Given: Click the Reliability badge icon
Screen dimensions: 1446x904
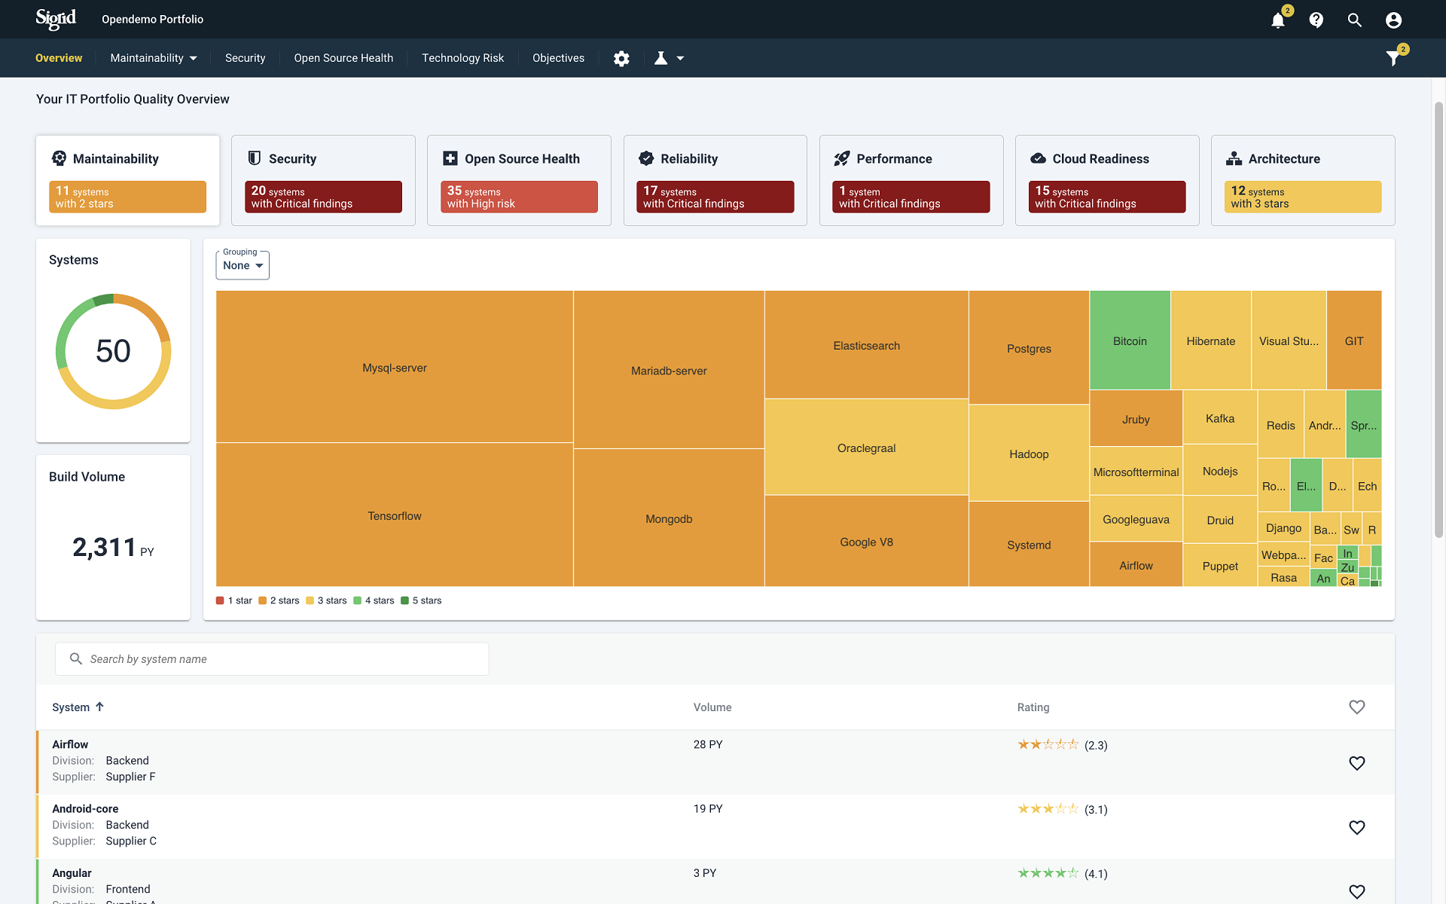Looking at the screenshot, I should coord(646,158).
